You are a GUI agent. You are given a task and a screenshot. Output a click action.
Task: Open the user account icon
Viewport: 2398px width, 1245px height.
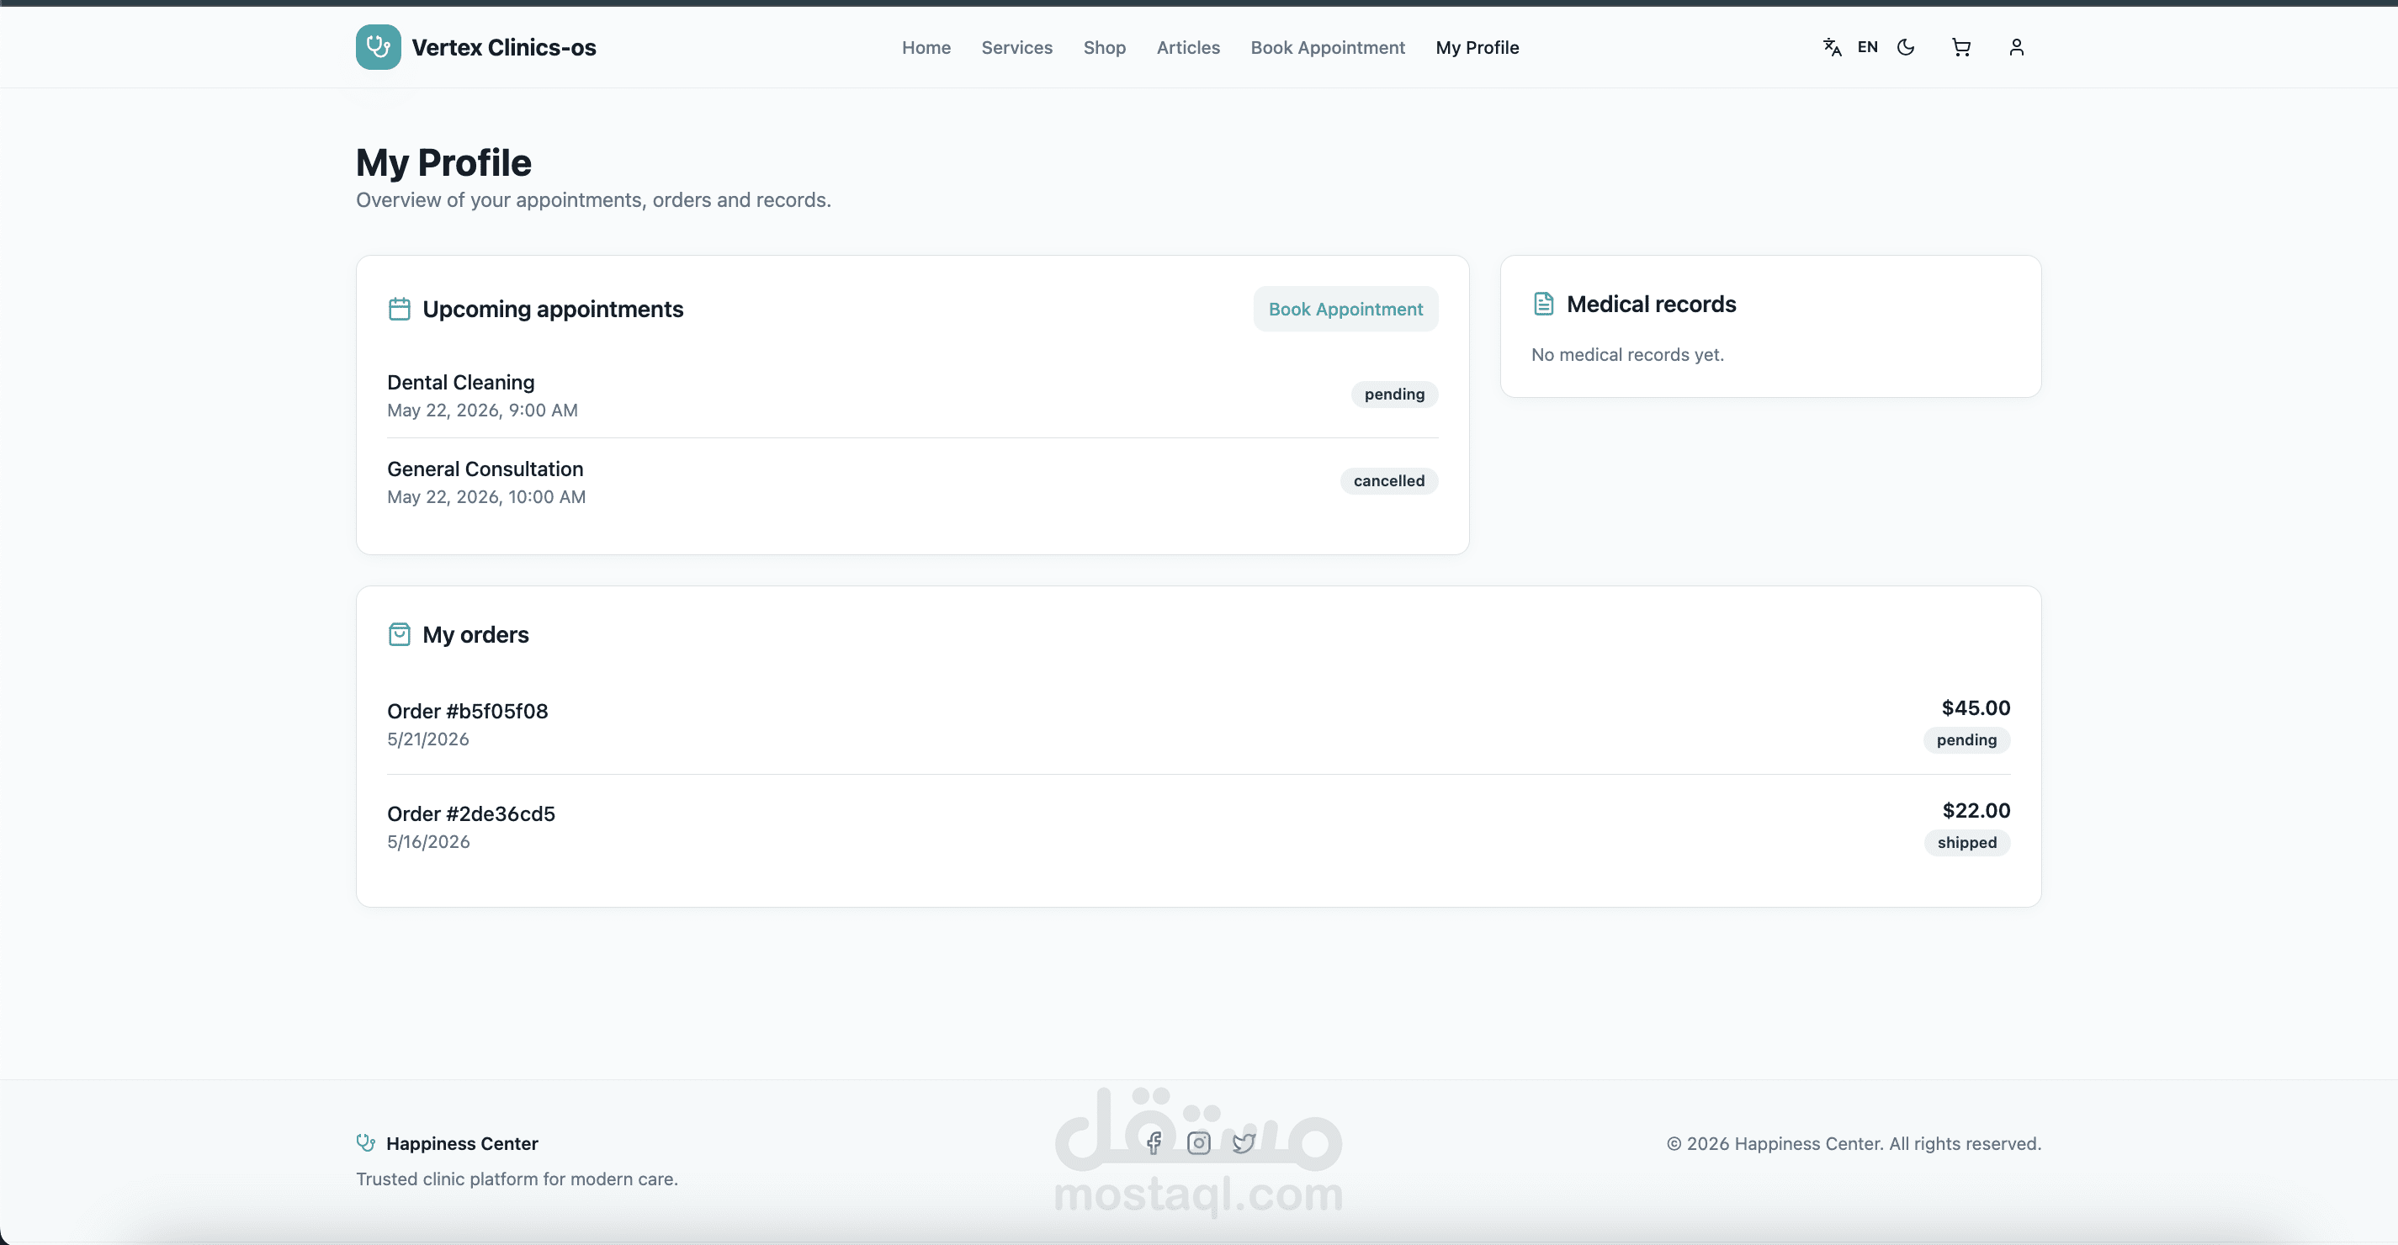pos(2016,47)
